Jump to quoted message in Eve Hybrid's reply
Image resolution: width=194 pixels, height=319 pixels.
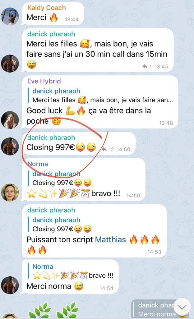[100, 95]
